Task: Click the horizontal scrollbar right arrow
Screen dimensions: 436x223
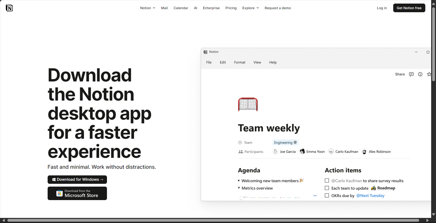Action: tap(427, 220)
